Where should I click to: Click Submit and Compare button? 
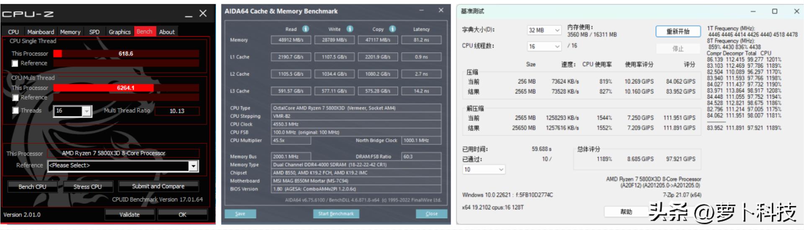point(158,186)
